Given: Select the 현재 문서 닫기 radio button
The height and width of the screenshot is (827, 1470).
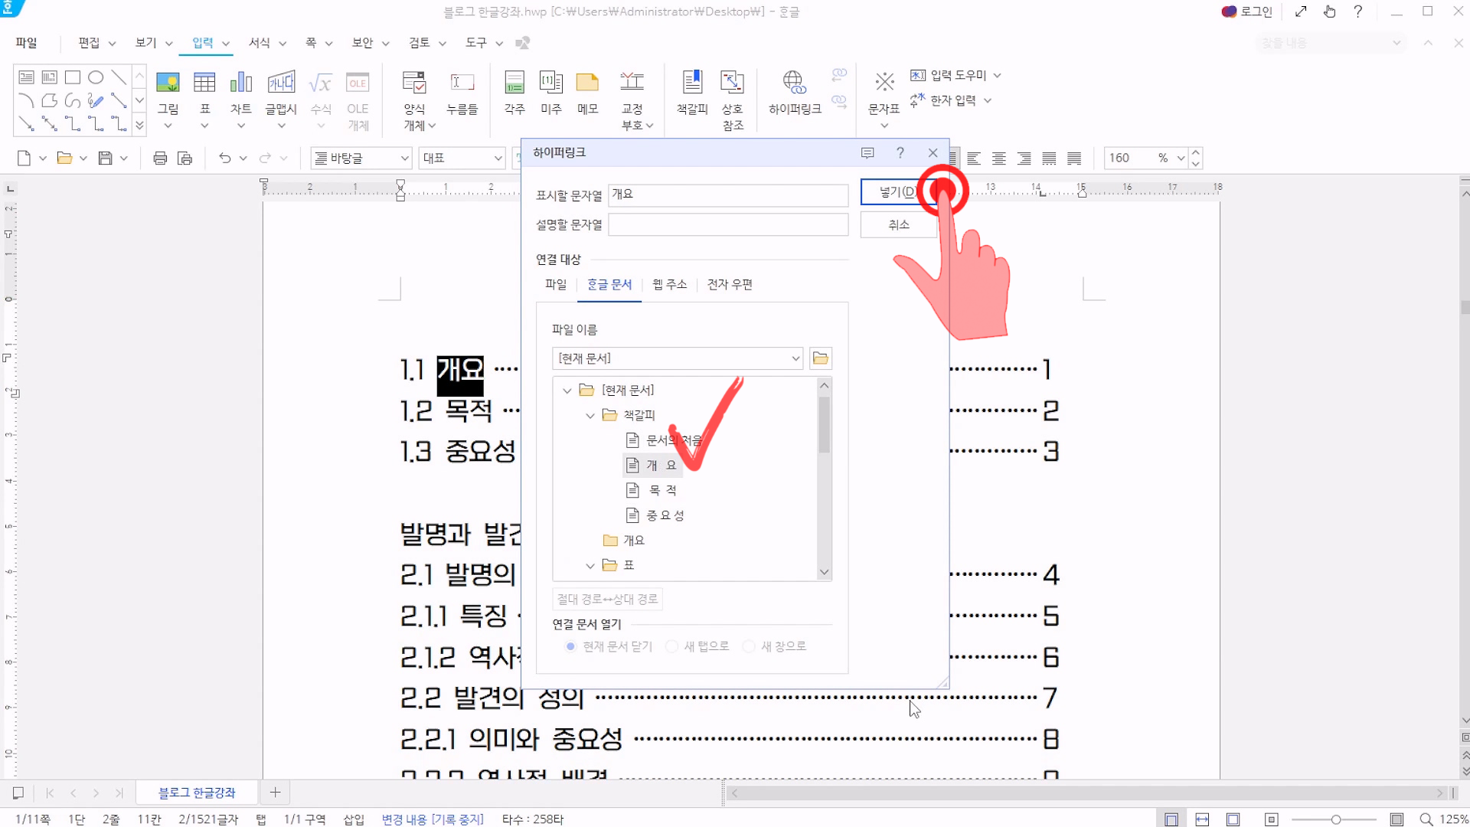Looking at the screenshot, I should (570, 646).
